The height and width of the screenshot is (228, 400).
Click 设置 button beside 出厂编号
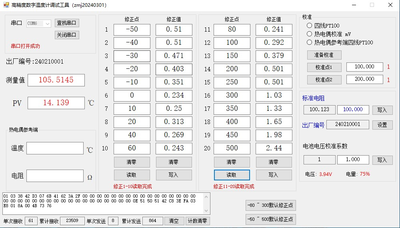[382, 125]
